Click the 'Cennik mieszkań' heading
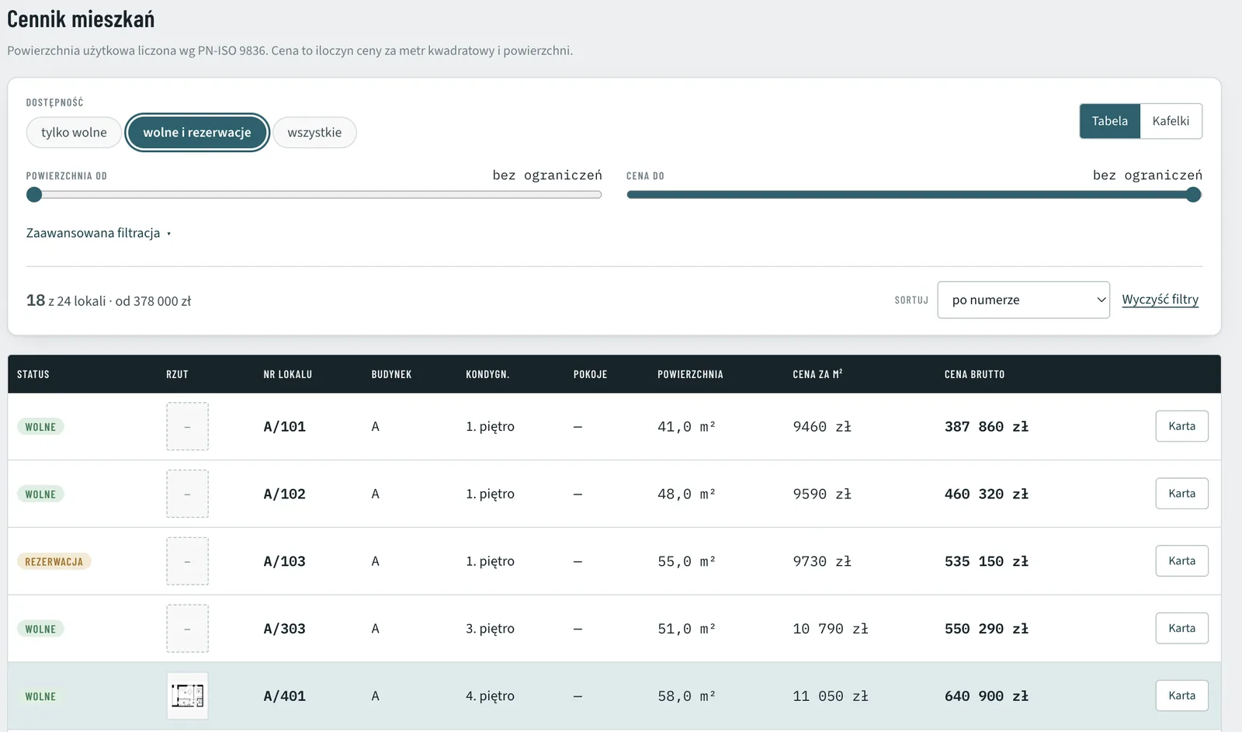Screen dimensions: 1242x732 81,19
